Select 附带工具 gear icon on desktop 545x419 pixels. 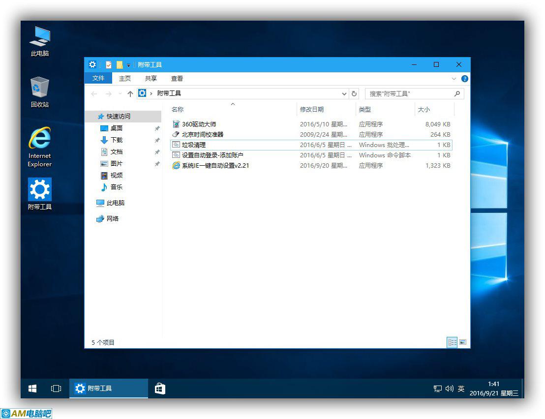[x=40, y=194]
